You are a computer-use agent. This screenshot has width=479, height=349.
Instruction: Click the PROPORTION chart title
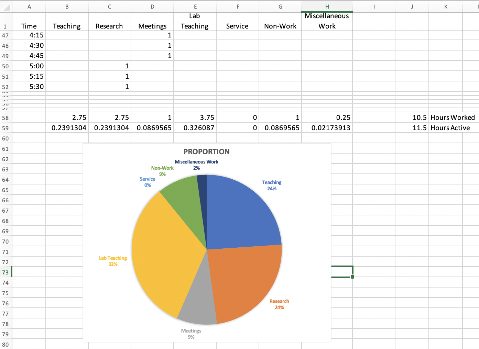pos(206,152)
